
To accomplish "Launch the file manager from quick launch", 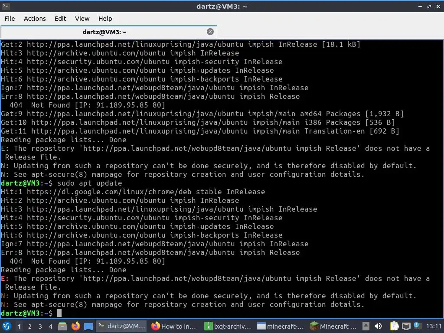I will tap(62, 326).
